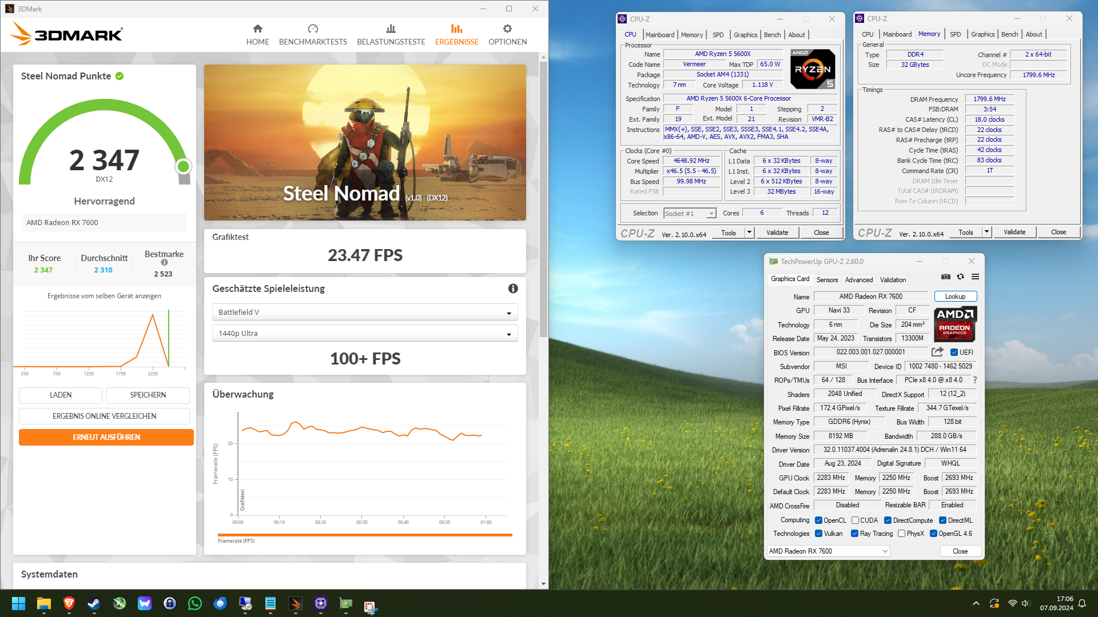Click the purple W app taskbar icon
The height and width of the screenshot is (617, 1098).
[x=145, y=603]
